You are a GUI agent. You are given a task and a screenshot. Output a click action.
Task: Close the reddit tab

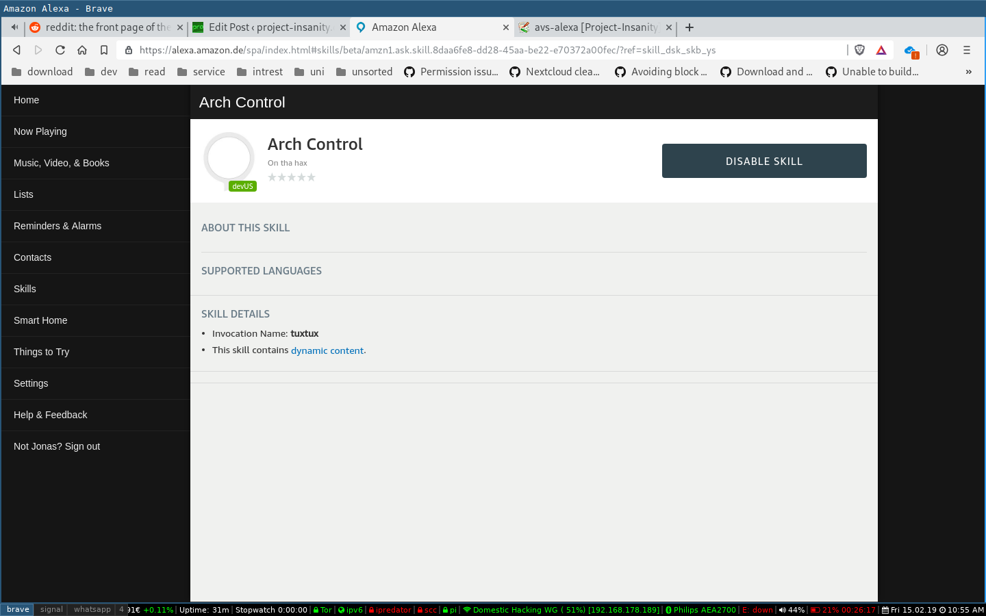click(x=180, y=27)
